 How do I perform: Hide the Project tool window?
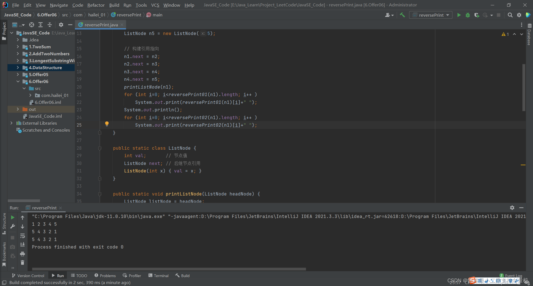click(70, 25)
